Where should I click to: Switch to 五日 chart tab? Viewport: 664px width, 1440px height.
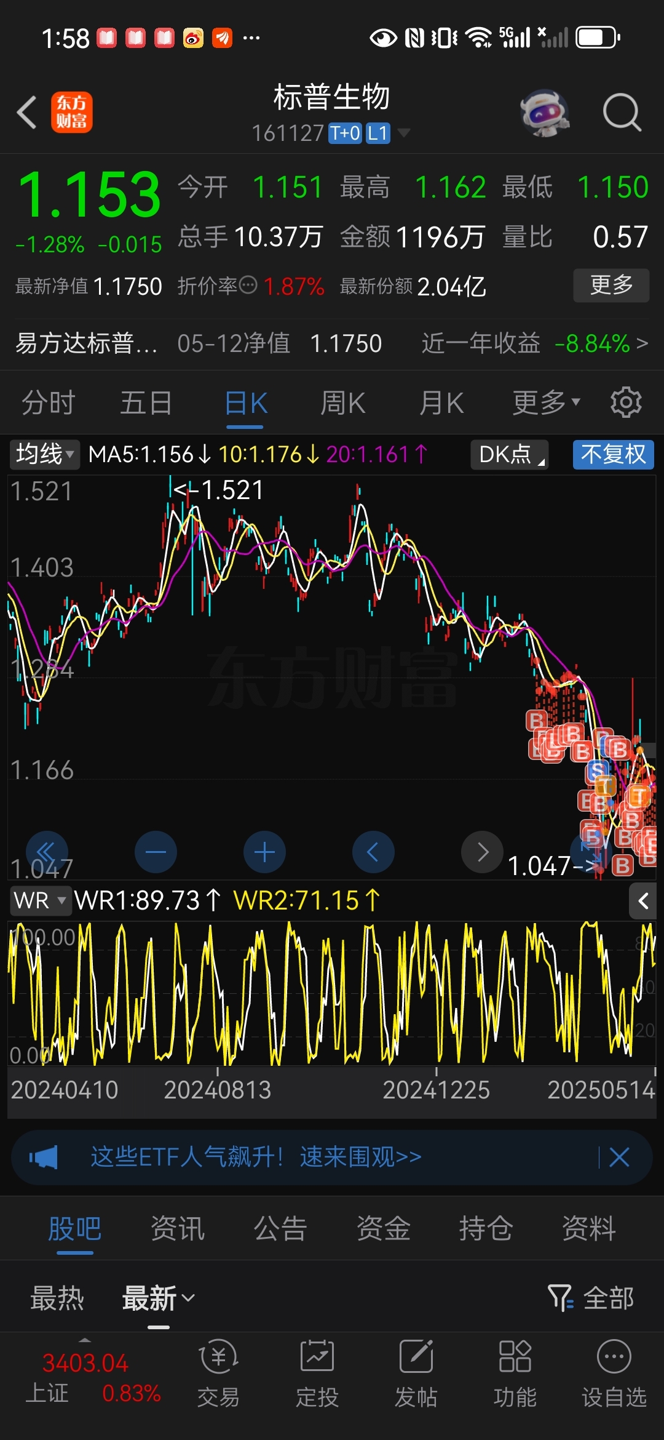point(146,403)
